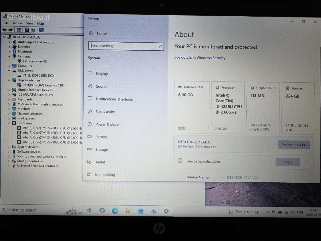
Task: Click the Forward arrow in Device Manager toolbar
Action: pos(10,30)
